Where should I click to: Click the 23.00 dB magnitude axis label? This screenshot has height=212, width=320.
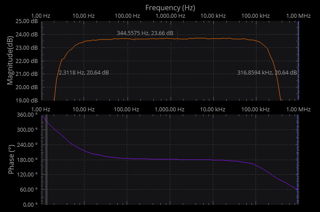point(27,47)
